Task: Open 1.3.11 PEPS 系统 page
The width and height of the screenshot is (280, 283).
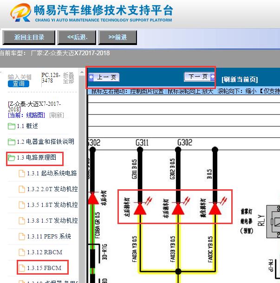Action: click(49, 237)
